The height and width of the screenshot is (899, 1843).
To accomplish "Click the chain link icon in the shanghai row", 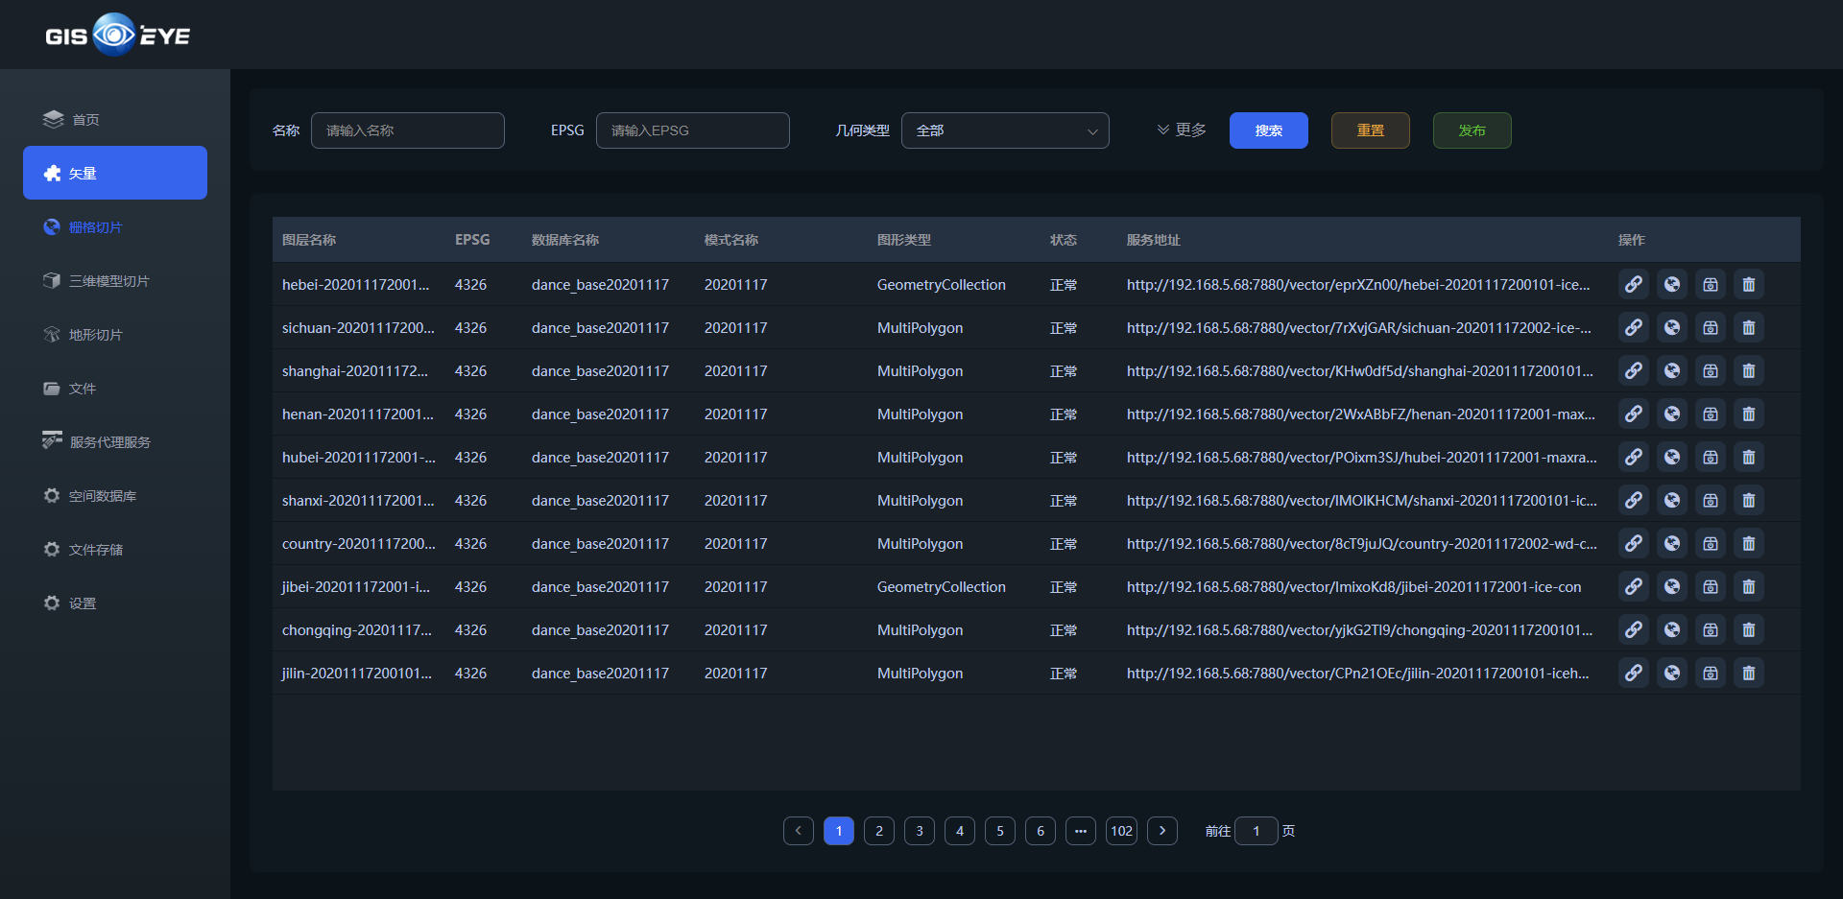I will click(x=1633, y=370).
